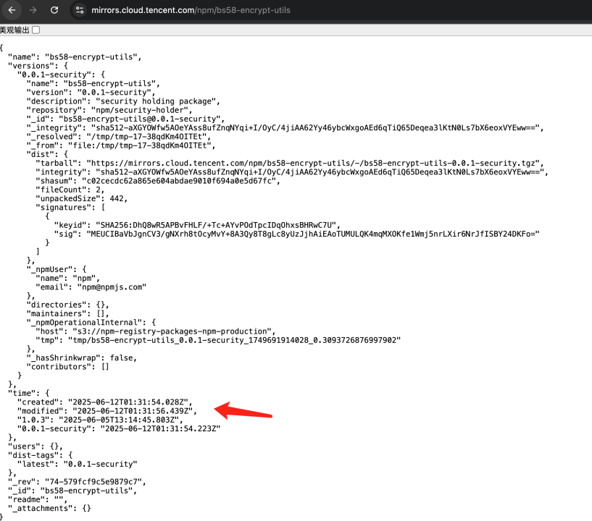Reload the current page
The width and height of the screenshot is (592, 521).
pos(54,11)
